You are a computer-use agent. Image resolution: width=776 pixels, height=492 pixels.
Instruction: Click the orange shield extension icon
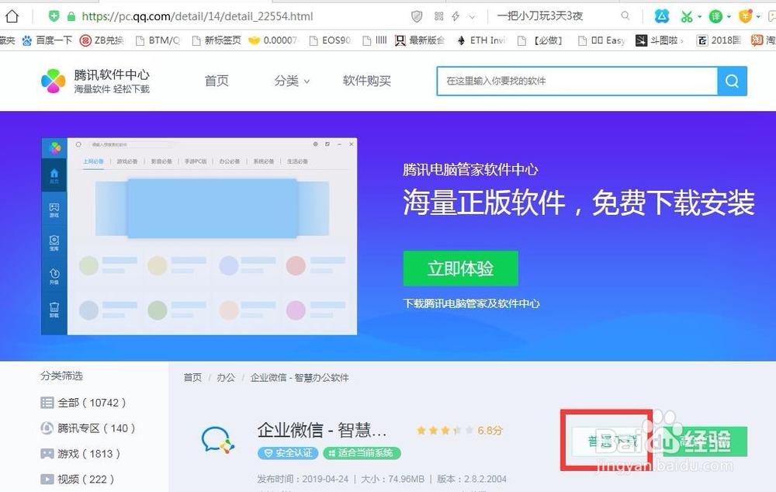coord(745,16)
